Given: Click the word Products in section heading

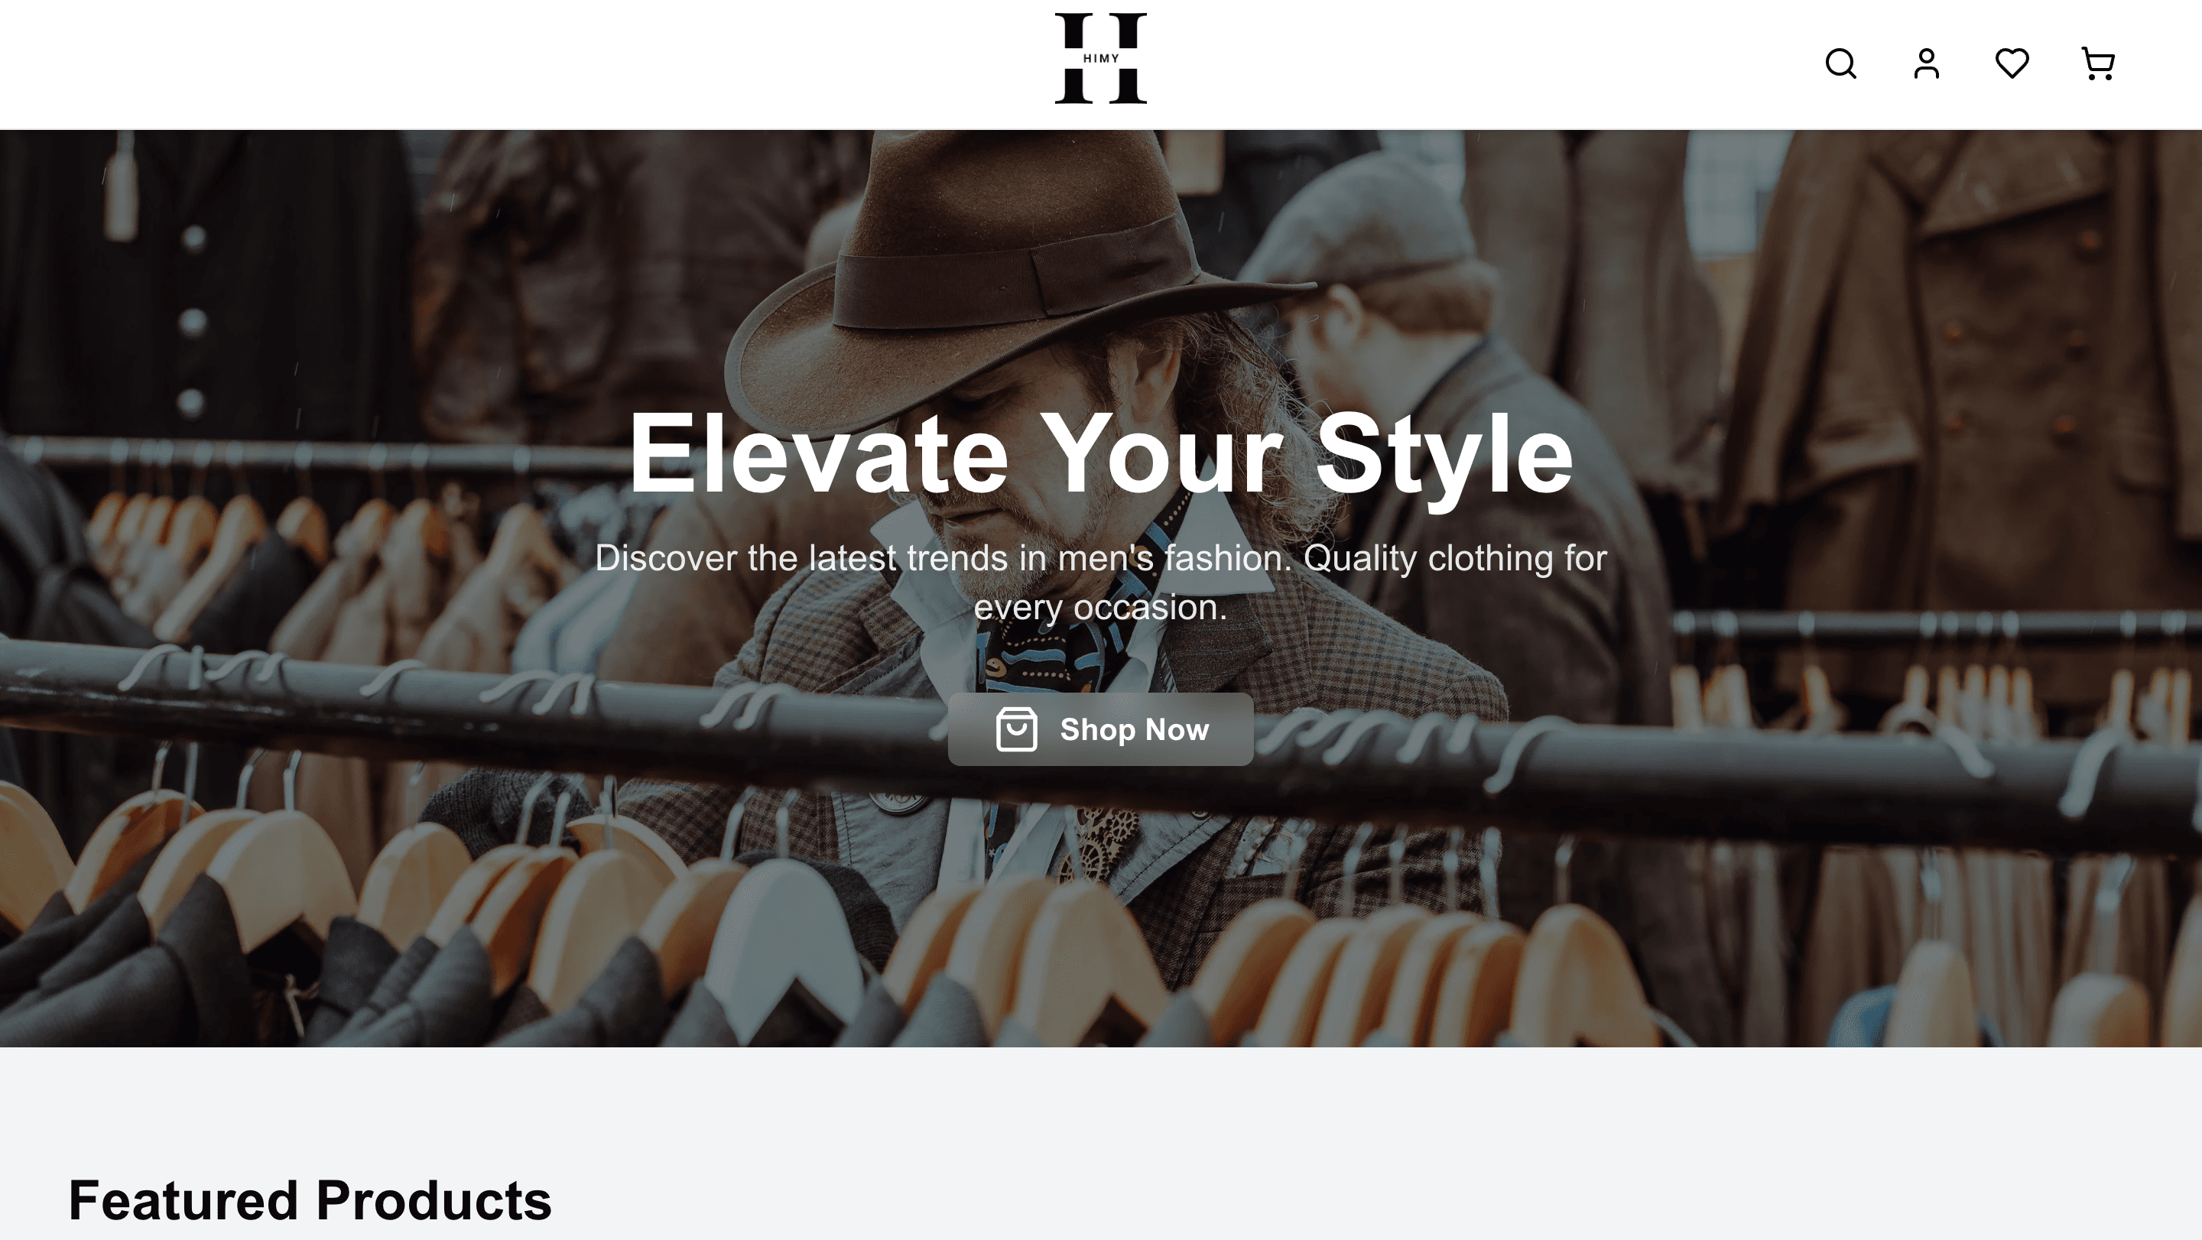Looking at the screenshot, I should (434, 1201).
